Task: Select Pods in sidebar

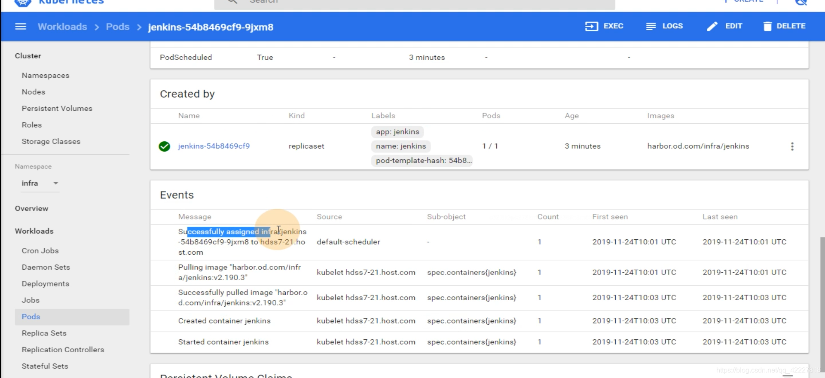Action: tap(72, 317)
